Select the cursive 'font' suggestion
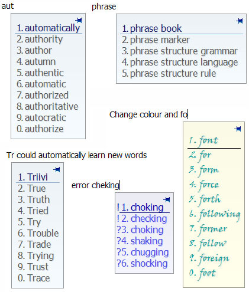249x292 pixels. [203, 140]
